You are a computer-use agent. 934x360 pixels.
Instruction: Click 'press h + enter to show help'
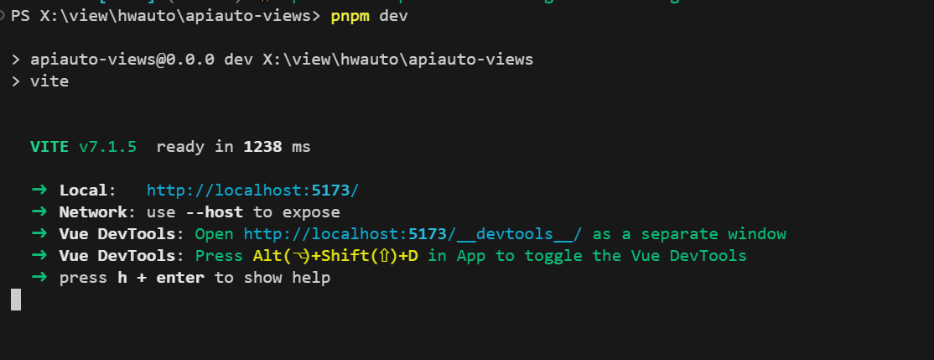[x=195, y=278]
